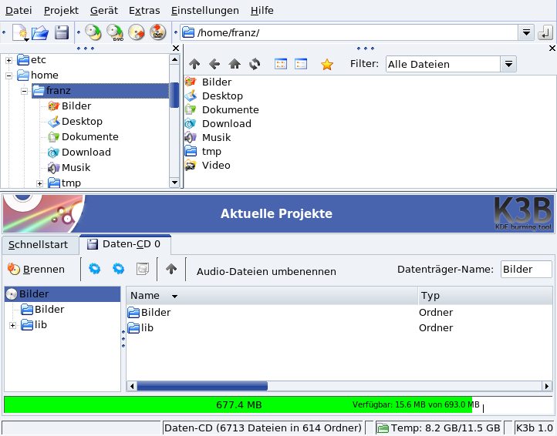
Task: Open the bookmarks star icon
Action: pos(327,65)
